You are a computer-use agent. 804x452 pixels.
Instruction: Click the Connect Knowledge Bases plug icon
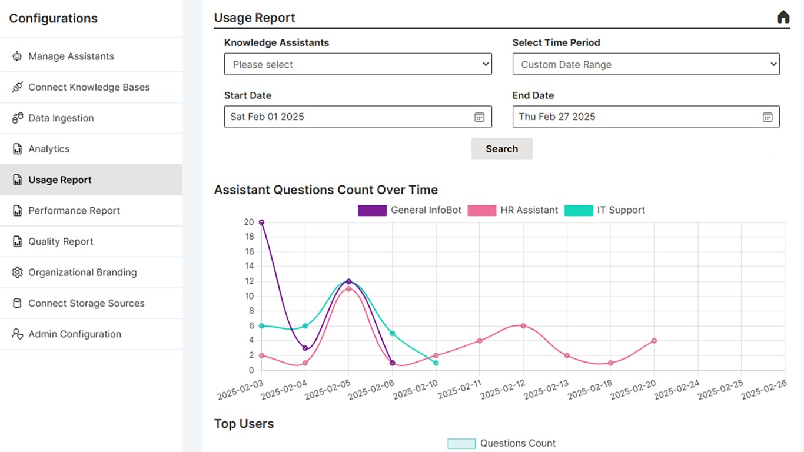coord(17,87)
